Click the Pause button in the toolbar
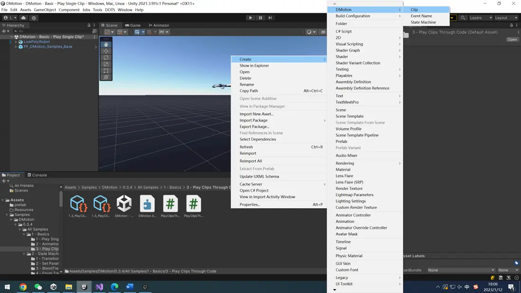521x293 pixels. pos(260,18)
